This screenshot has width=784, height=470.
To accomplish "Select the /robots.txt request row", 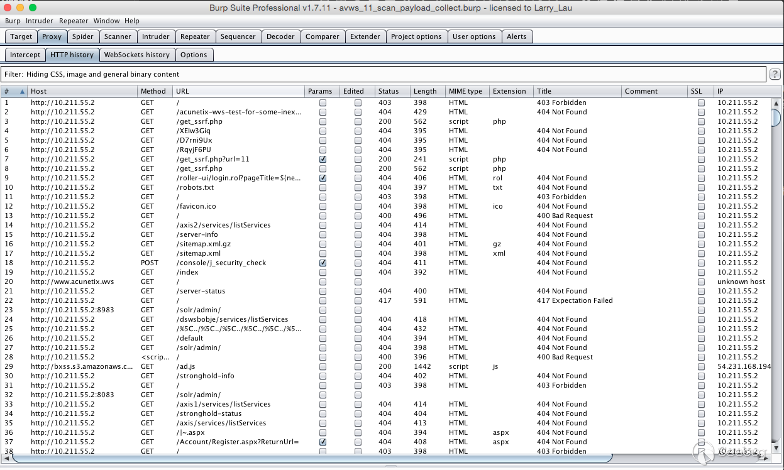I will pyautogui.click(x=195, y=188).
